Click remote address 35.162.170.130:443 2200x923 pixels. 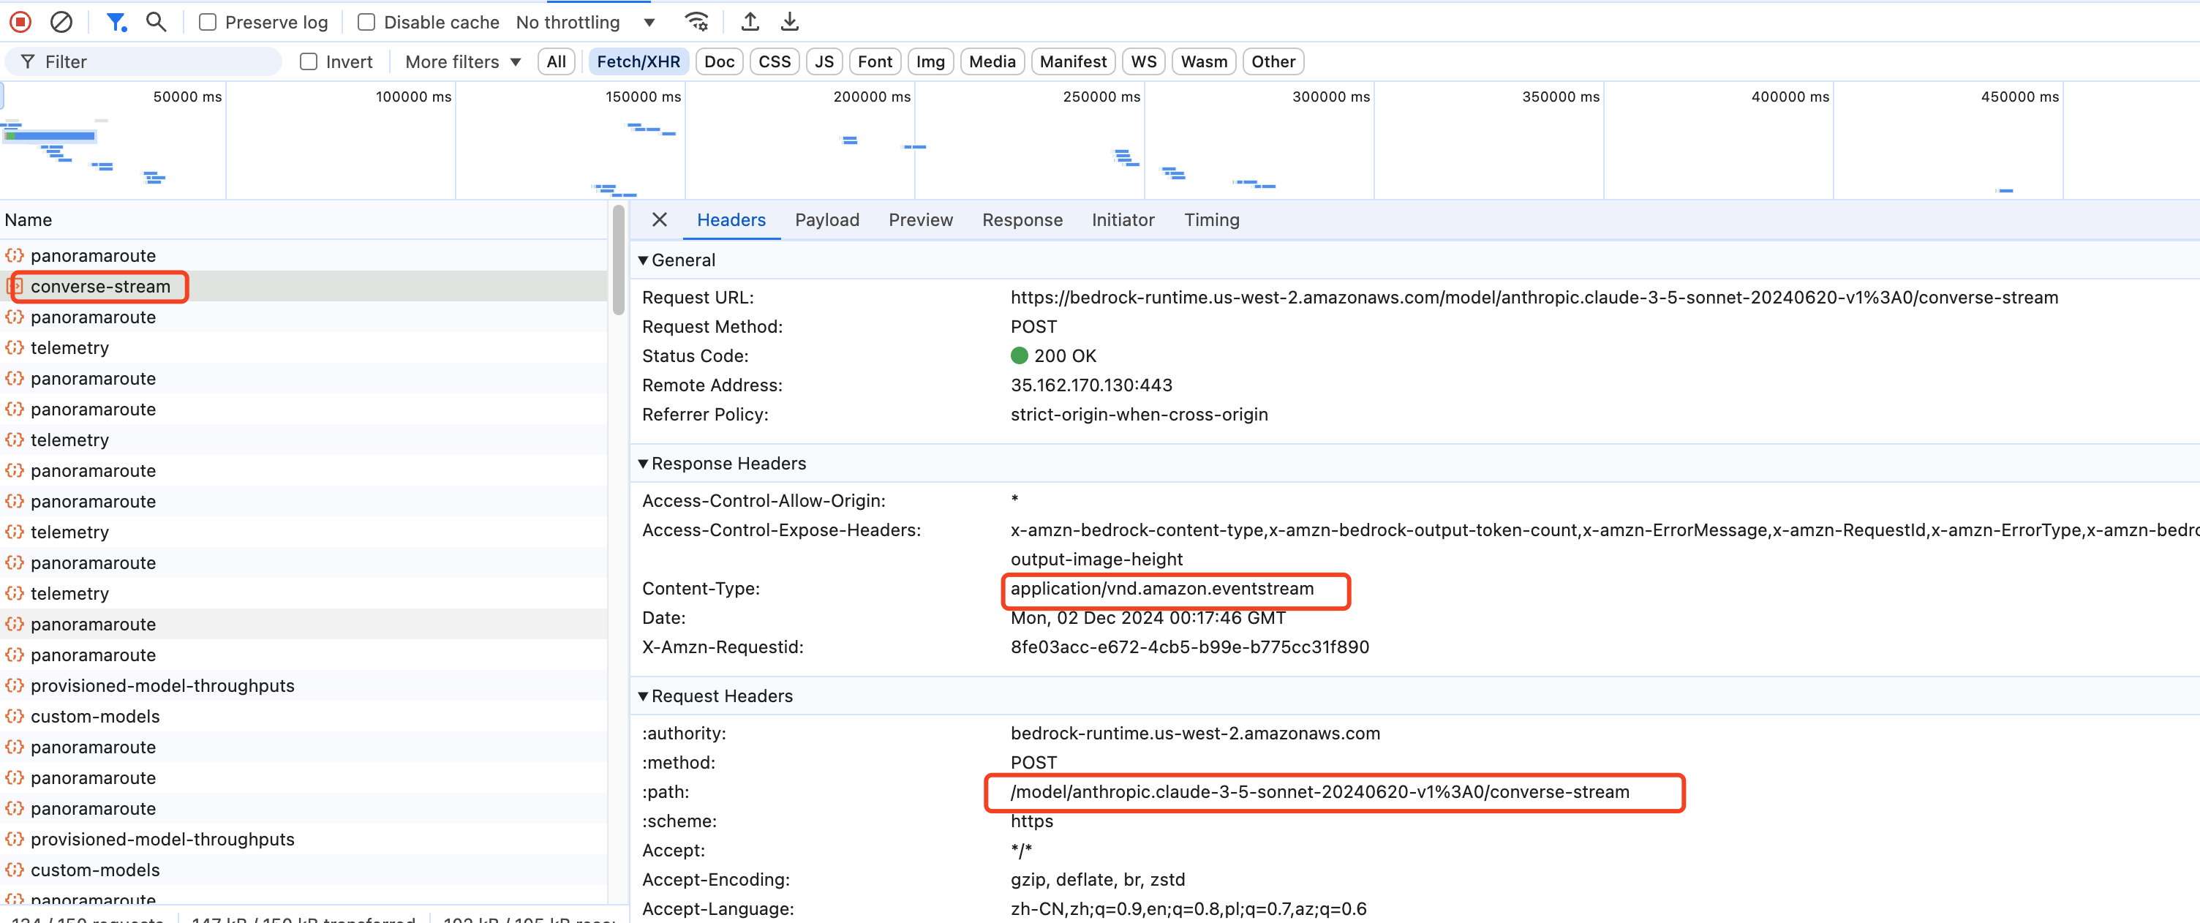click(x=1091, y=385)
